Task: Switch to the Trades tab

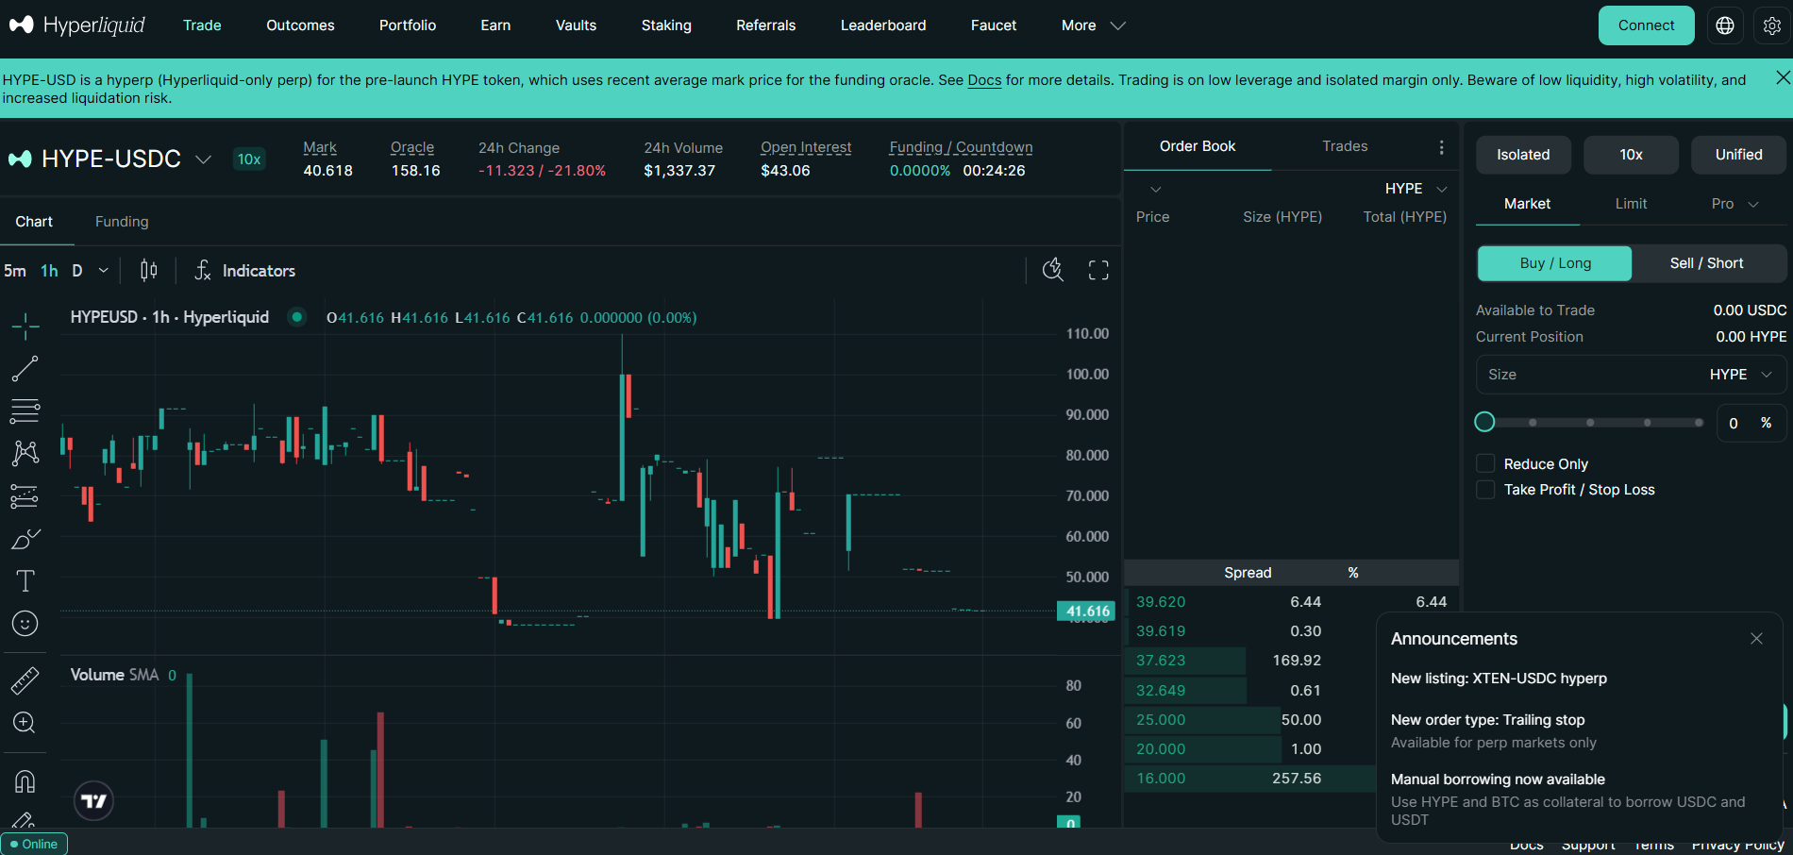Action: pos(1345,146)
